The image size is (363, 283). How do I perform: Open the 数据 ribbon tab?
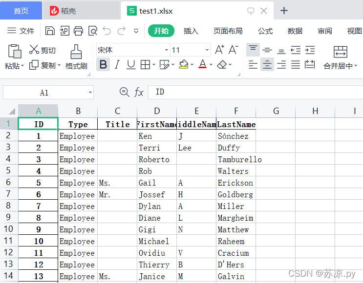click(295, 31)
